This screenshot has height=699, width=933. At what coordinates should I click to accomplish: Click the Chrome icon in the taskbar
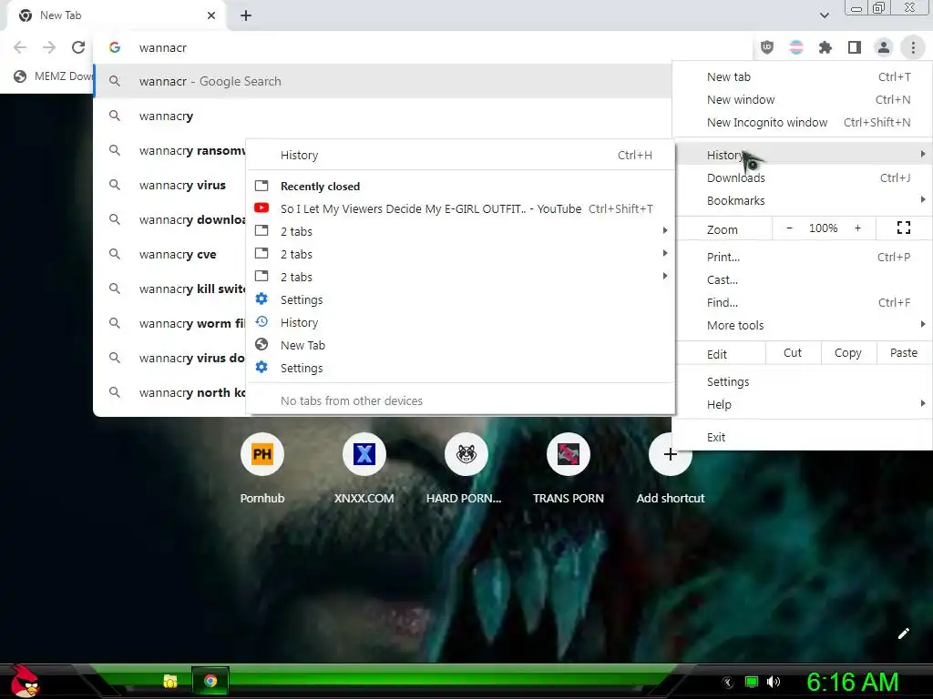point(210,681)
